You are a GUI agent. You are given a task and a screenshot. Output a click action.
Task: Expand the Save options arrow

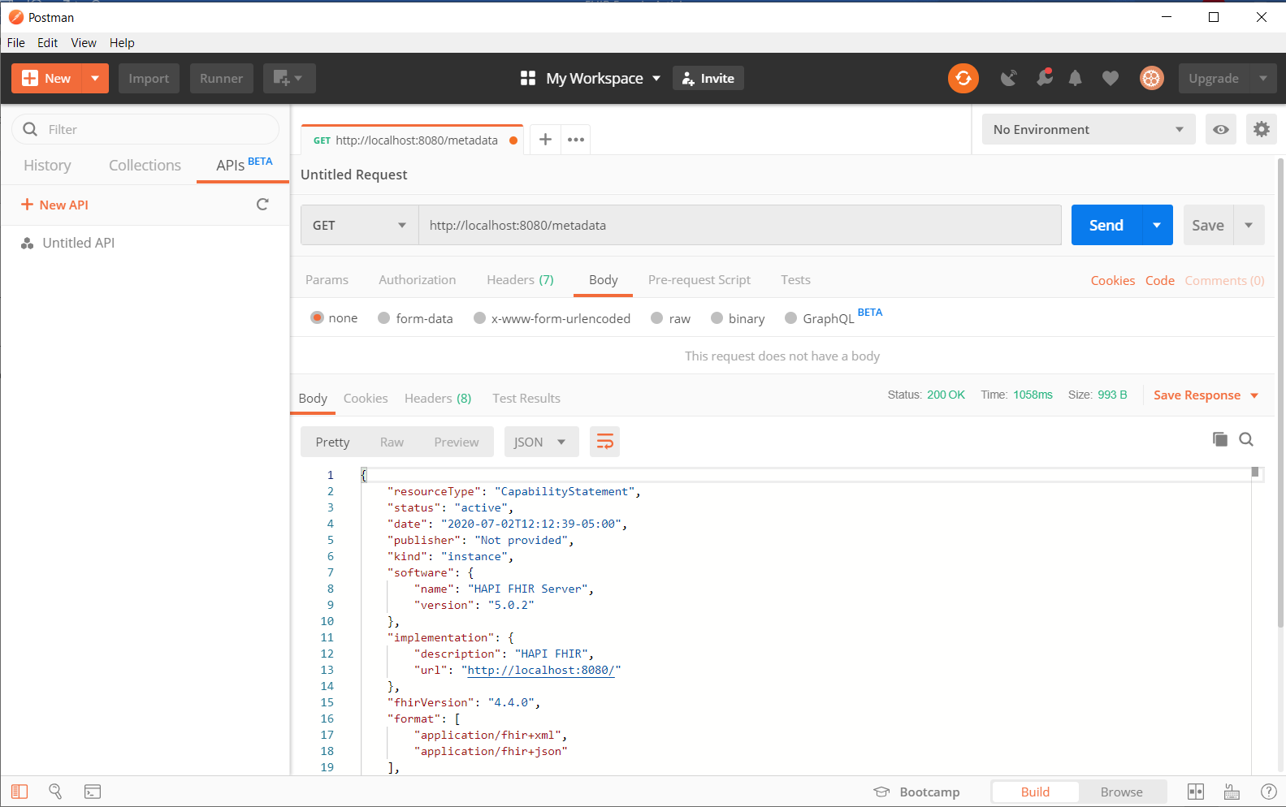(1249, 225)
